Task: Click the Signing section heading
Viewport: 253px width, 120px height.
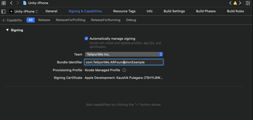Action: coord(17,30)
